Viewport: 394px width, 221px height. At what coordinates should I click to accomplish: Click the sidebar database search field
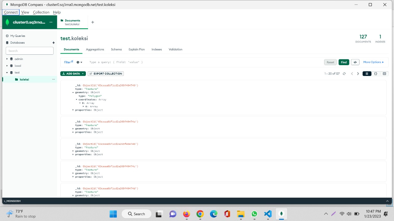pyautogui.click(x=30, y=51)
